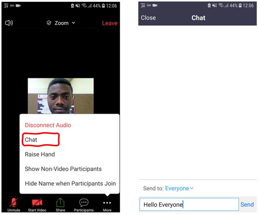
Task: Click the participant video thumbnail
Action: click(60, 95)
